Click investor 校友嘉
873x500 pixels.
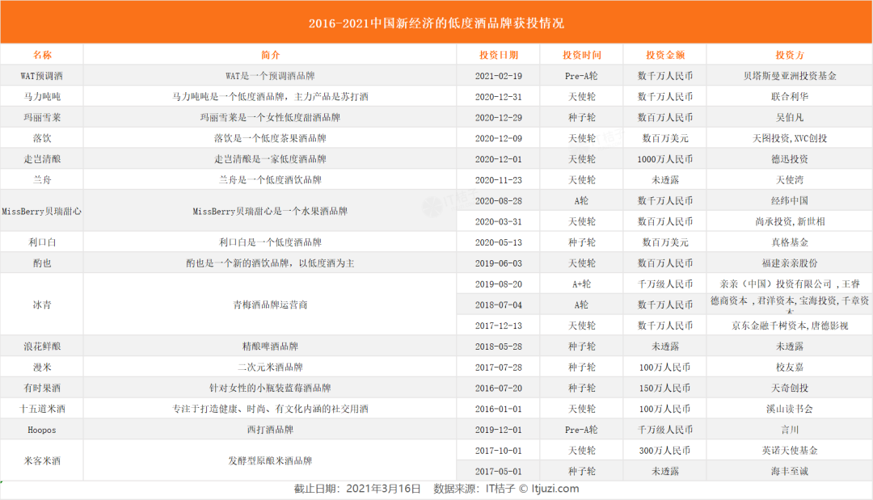coord(790,368)
